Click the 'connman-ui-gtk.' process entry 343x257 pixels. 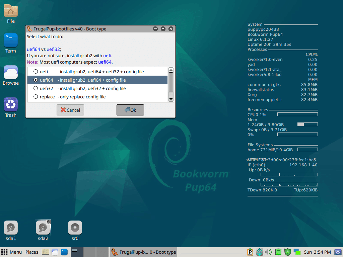pos(264,85)
